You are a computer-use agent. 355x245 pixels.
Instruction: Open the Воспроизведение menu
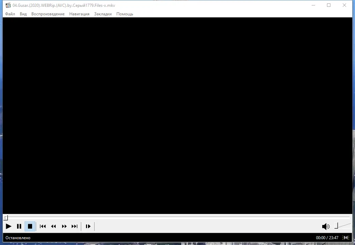(x=48, y=14)
